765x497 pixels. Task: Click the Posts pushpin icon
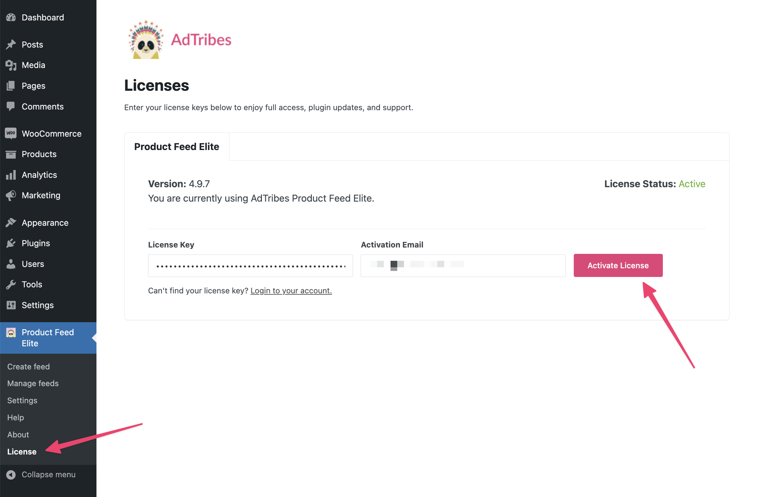[11, 45]
